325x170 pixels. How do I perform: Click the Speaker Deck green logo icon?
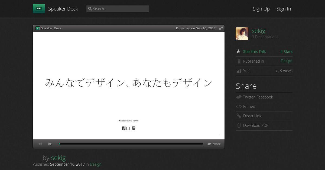click(x=39, y=9)
